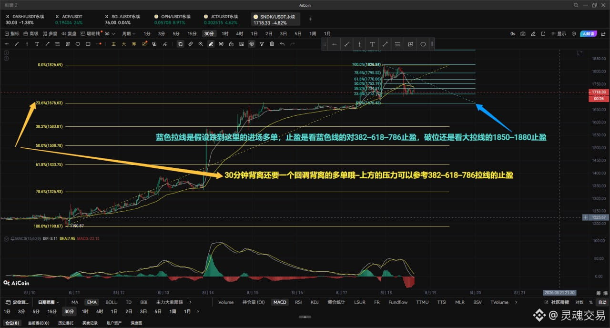Viewport: 610px width, 328px height.
Task: Click the fullscreen frame icon near camera
Action: (x=543, y=34)
